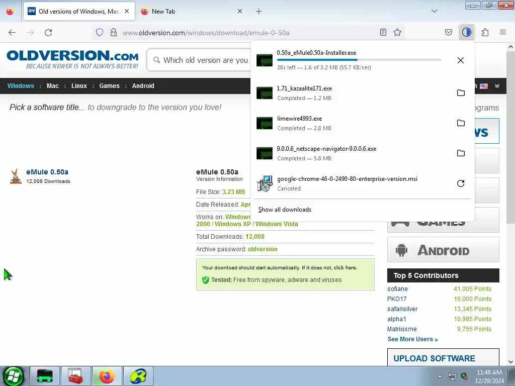Click the forward navigation arrow

tap(30, 32)
